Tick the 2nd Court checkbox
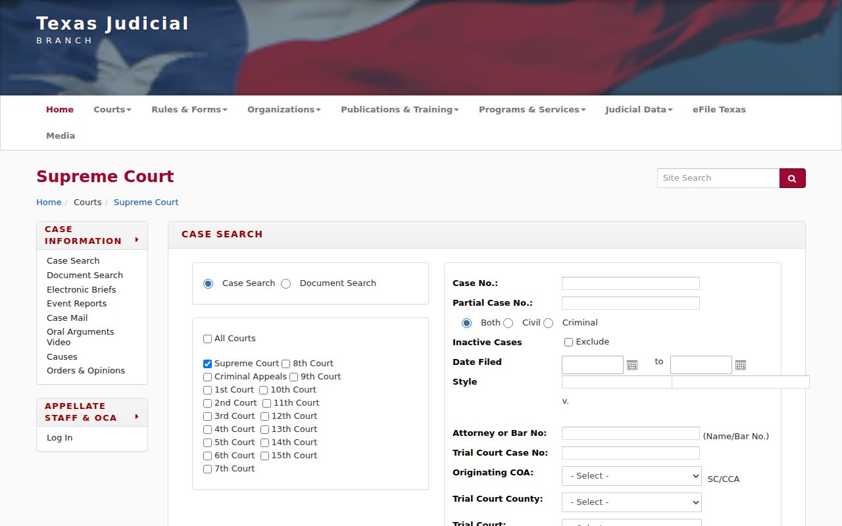This screenshot has width=842, height=526. click(207, 403)
